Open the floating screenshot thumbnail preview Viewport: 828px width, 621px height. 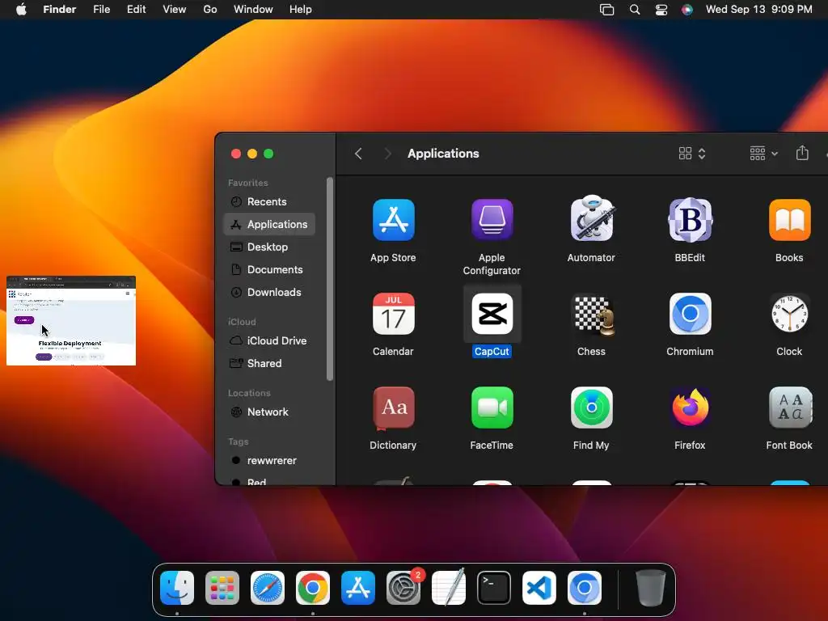coord(71,320)
